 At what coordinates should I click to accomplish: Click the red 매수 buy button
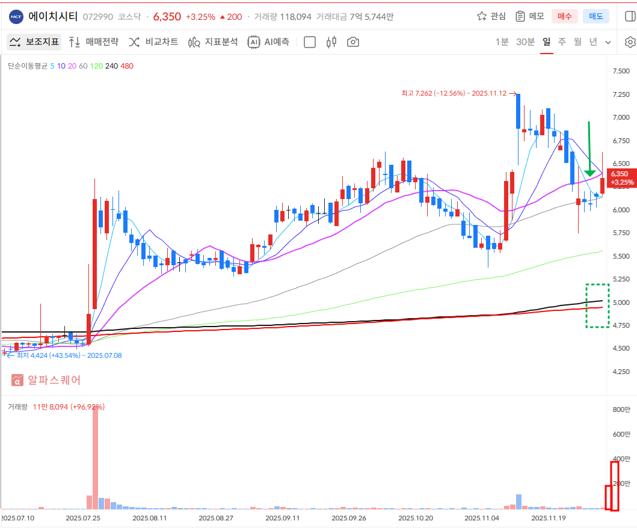(565, 16)
